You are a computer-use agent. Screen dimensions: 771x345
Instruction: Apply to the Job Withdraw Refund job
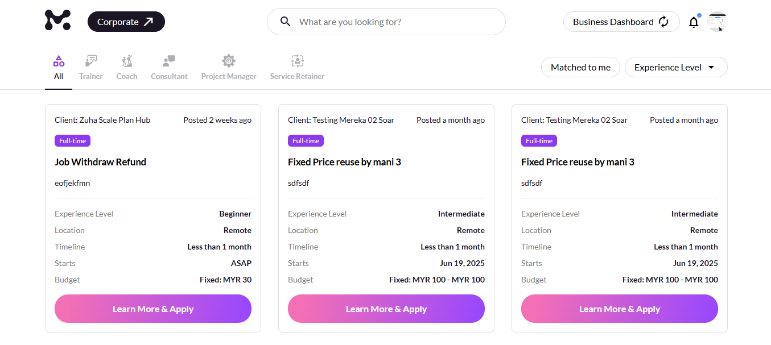click(153, 309)
